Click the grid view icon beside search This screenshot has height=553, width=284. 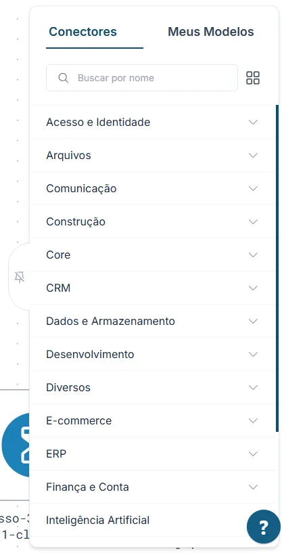[x=253, y=78]
